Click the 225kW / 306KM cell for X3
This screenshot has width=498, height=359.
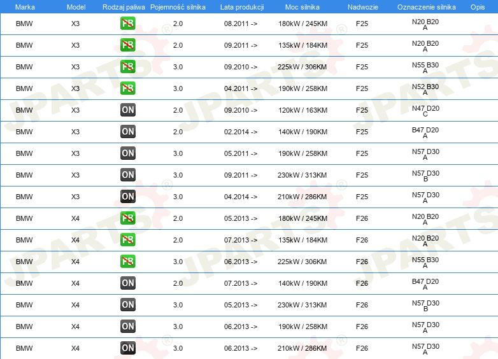302,67
